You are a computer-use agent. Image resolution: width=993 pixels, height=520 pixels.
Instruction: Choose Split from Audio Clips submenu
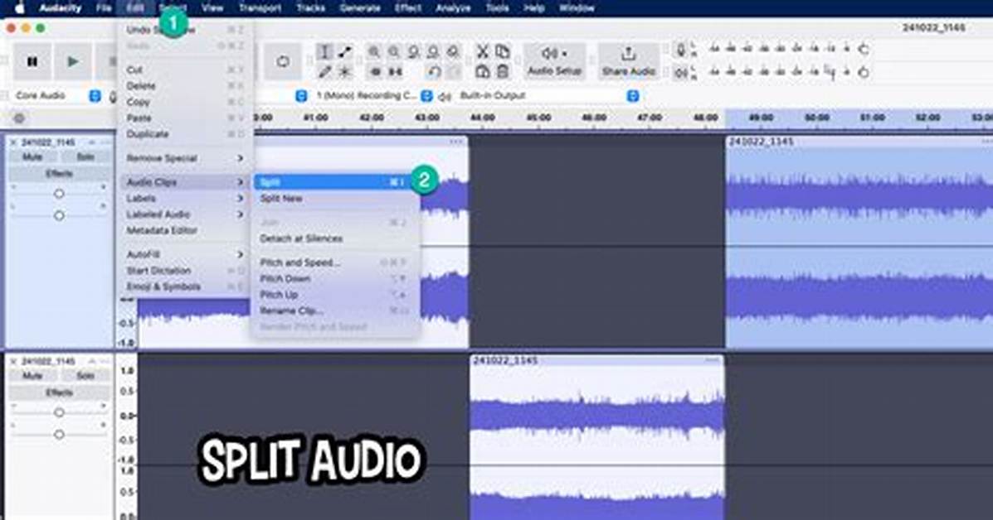click(336, 182)
